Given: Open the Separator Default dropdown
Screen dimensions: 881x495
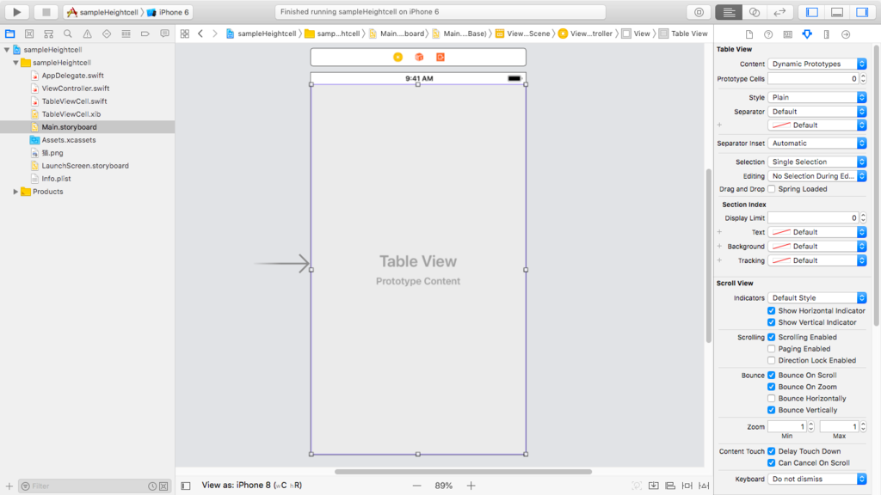Looking at the screenshot, I should point(817,112).
